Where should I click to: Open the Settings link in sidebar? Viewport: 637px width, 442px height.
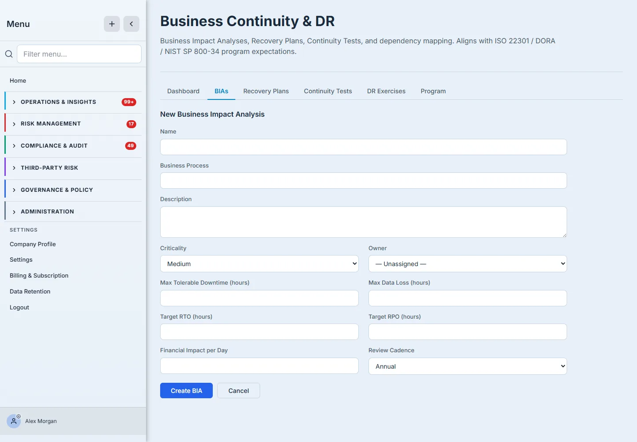click(21, 259)
